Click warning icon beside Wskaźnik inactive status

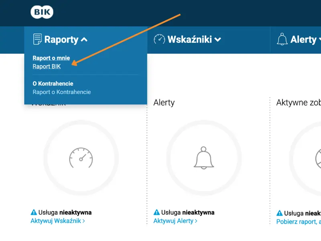(x=34, y=212)
